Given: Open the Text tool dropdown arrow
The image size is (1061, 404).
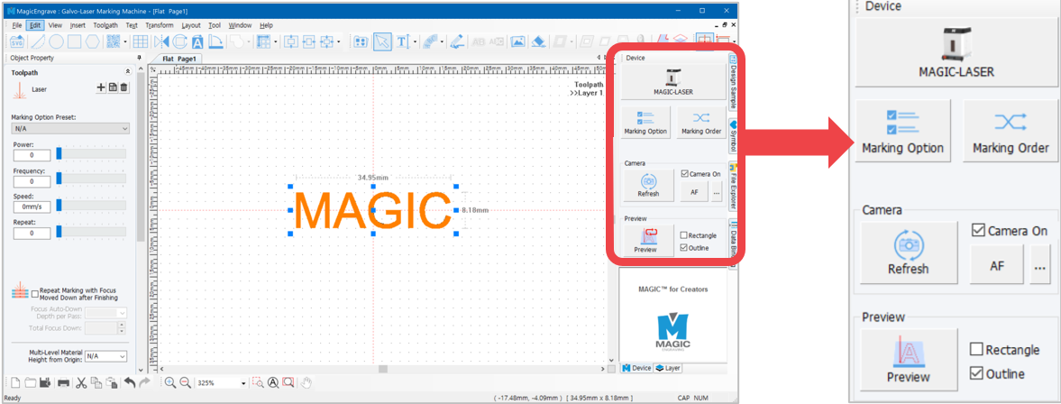Looking at the screenshot, I should (415, 42).
